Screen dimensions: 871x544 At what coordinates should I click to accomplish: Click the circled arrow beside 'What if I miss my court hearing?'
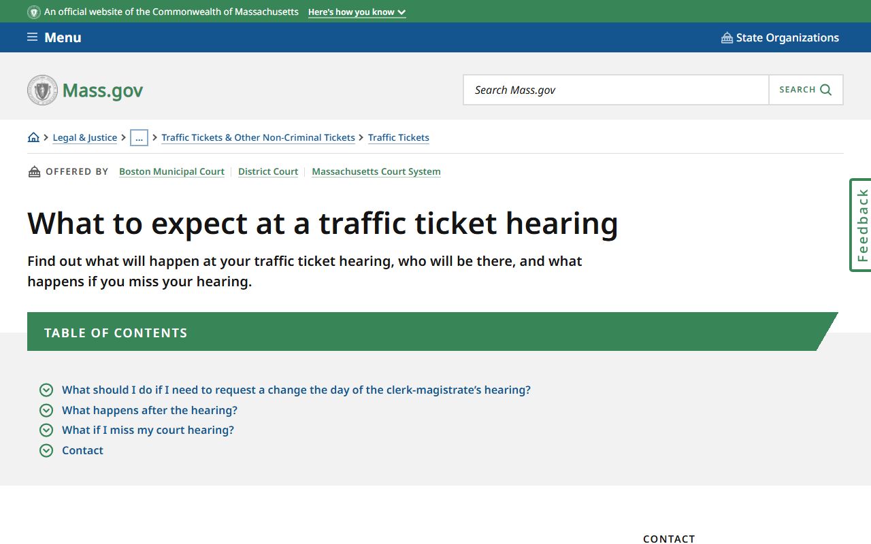46,430
